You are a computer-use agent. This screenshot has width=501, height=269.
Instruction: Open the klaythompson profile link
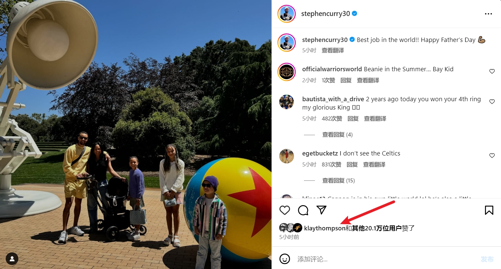tap(325, 228)
